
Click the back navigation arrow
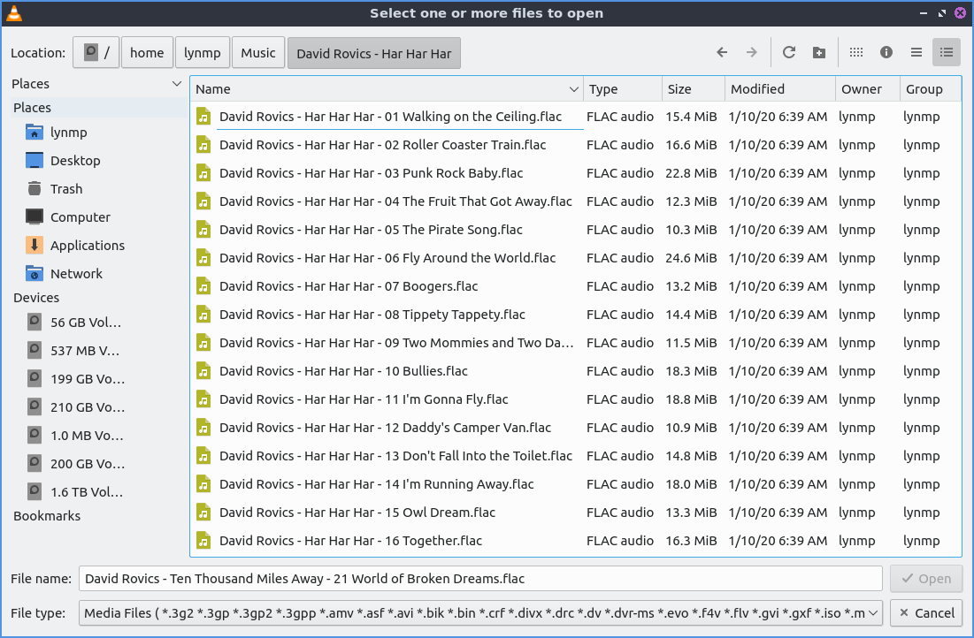tap(722, 53)
